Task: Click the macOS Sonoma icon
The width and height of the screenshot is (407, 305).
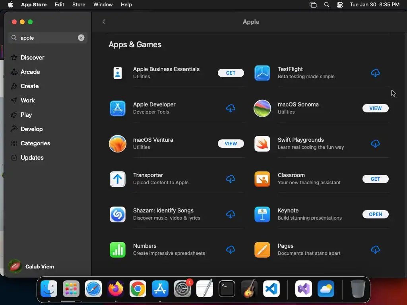Action: coord(262,108)
